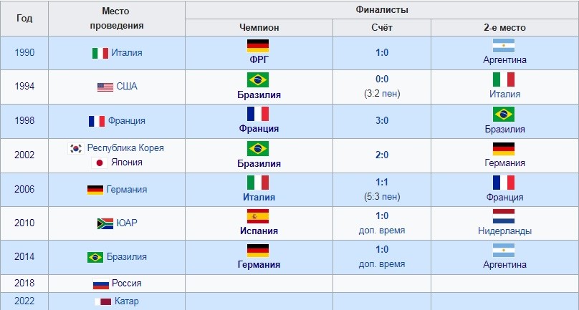Image resolution: width=579 pixels, height=310 pixels.
Task: Click the South Africa flag next to ЮАР
Action: pos(105,223)
